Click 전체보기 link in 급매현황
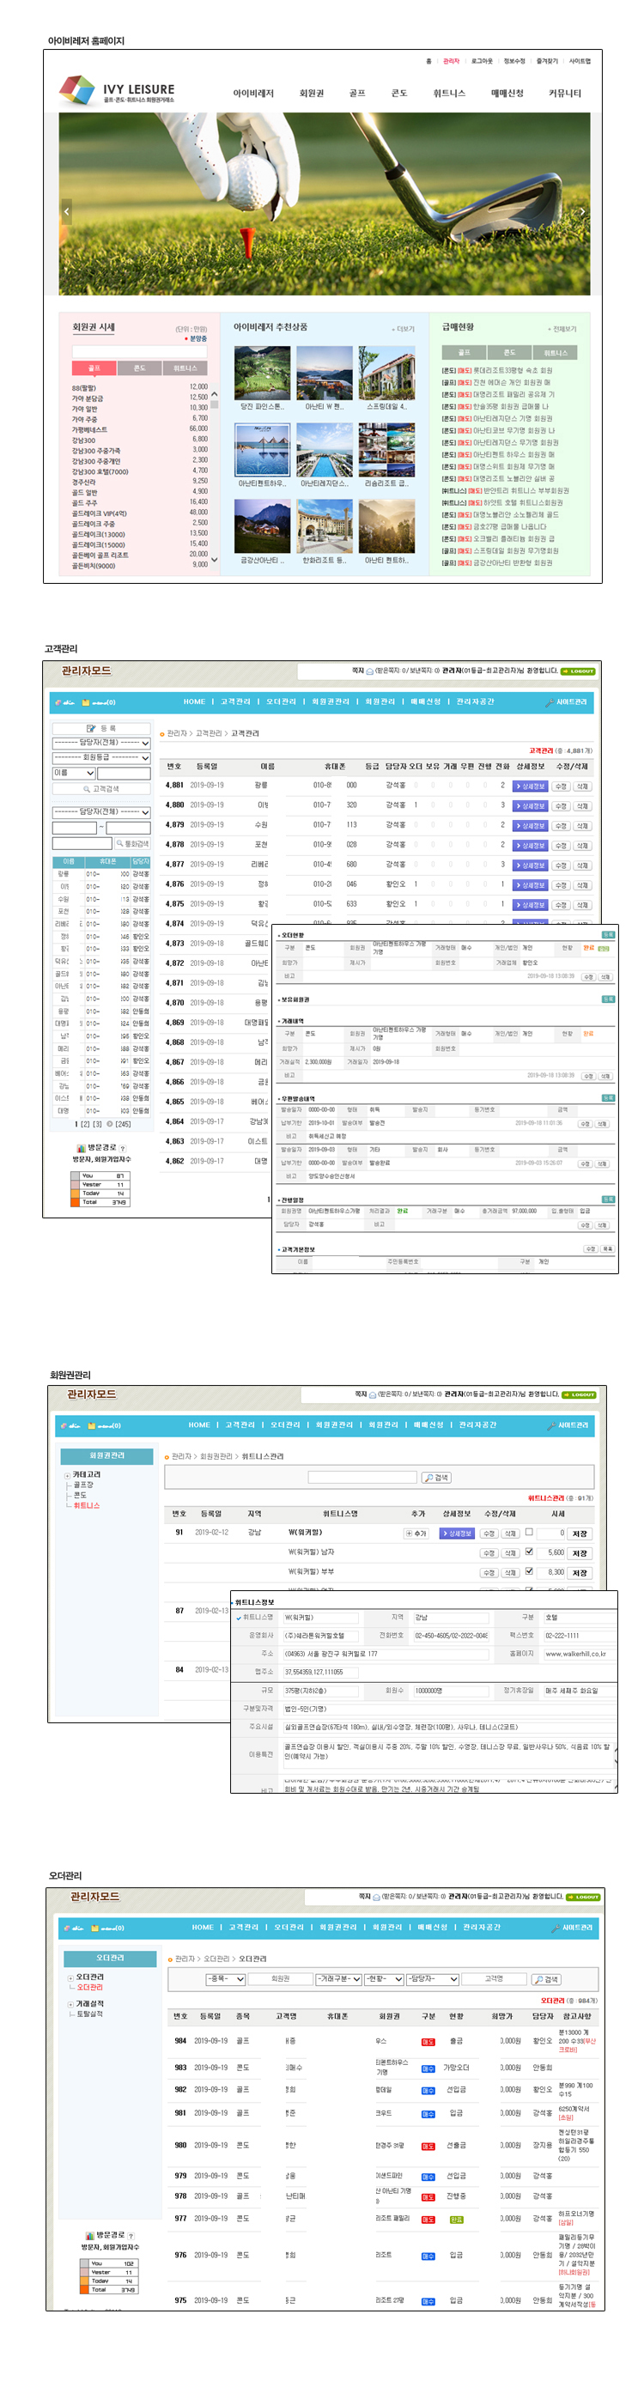This screenshot has height=2381, width=644. tap(562, 329)
